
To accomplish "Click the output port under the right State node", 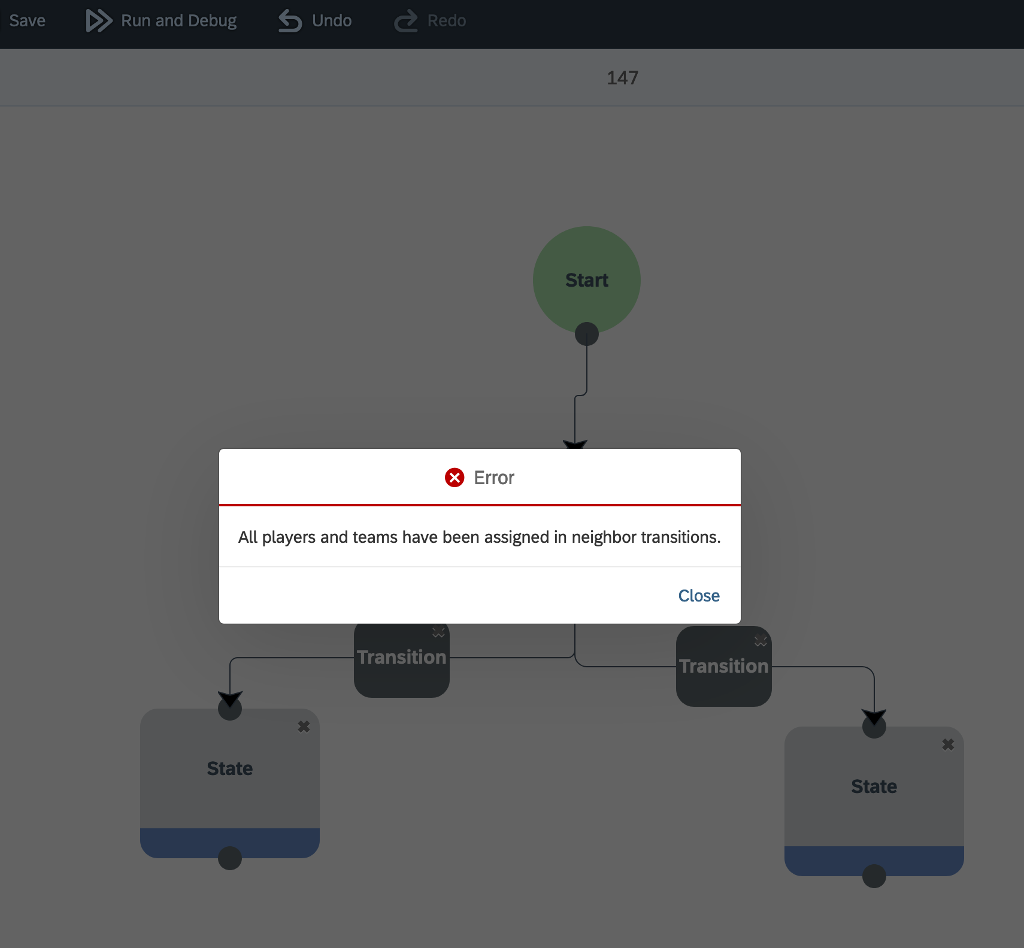I will coord(874,876).
